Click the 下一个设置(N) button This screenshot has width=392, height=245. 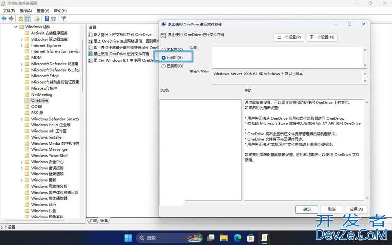click(x=322, y=37)
